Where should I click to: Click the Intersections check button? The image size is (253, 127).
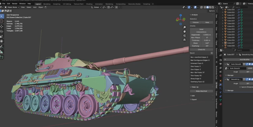[201, 32]
